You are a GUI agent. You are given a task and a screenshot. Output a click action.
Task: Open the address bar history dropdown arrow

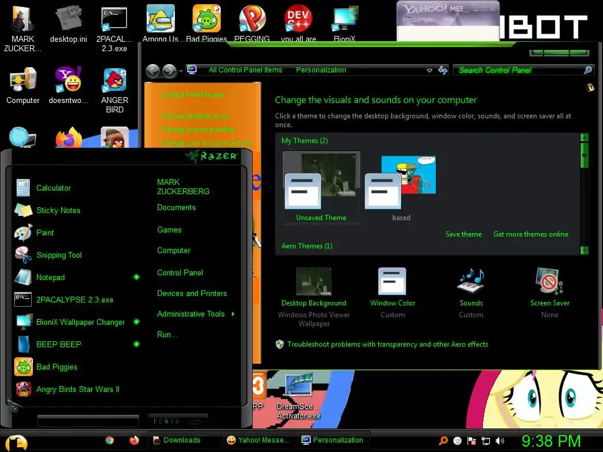(x=429, y=71)
